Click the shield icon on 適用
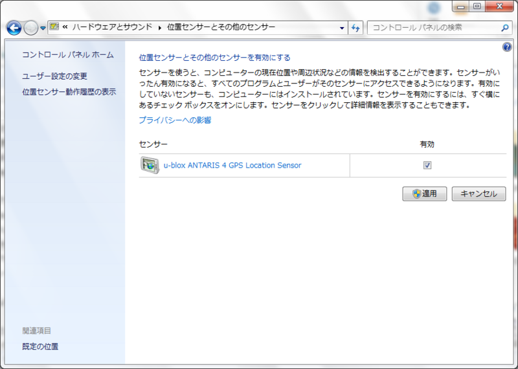Viewport: 518px width, 369px height. [416, 194]
